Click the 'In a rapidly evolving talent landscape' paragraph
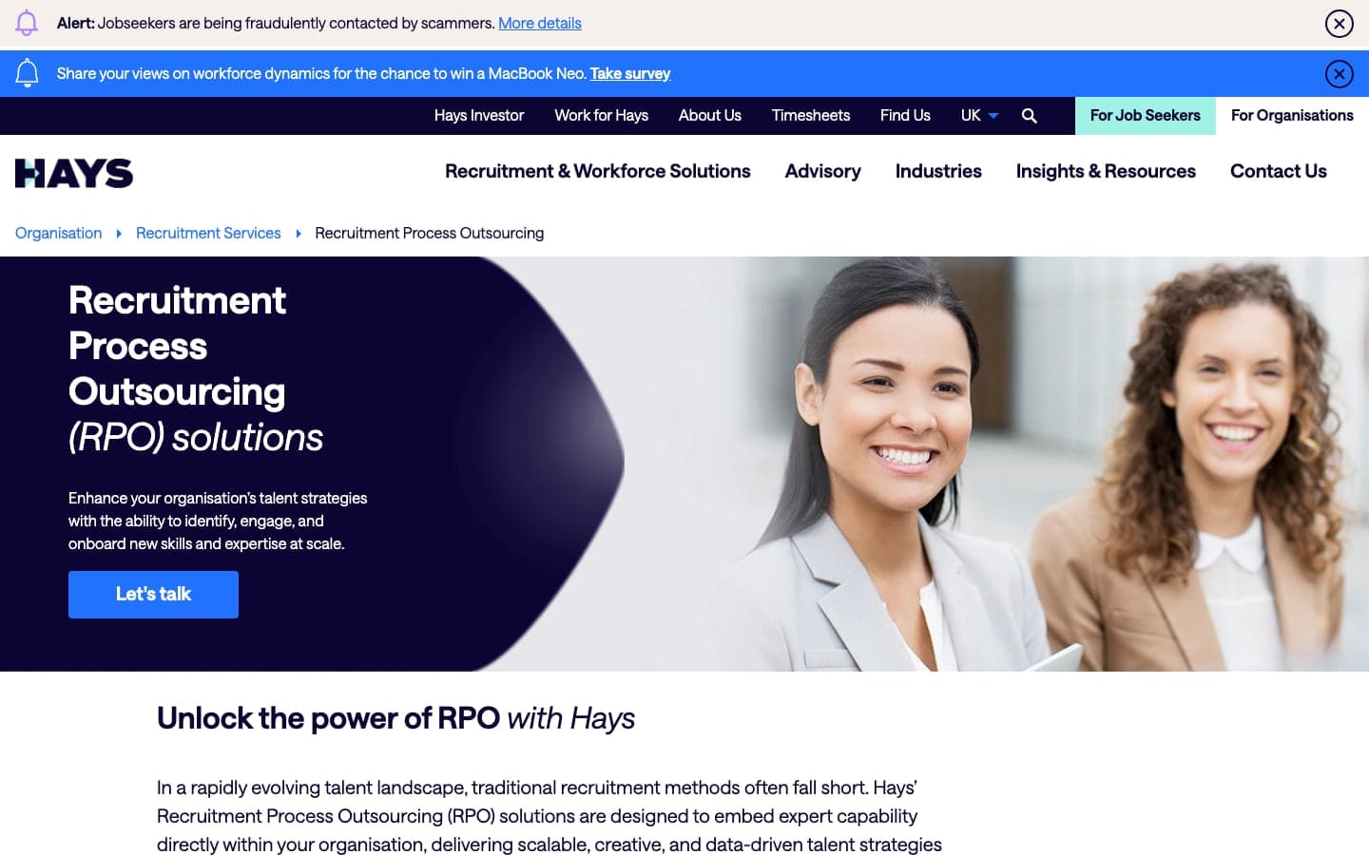Screen dimensions: 1369x855 tap(550, 816)
